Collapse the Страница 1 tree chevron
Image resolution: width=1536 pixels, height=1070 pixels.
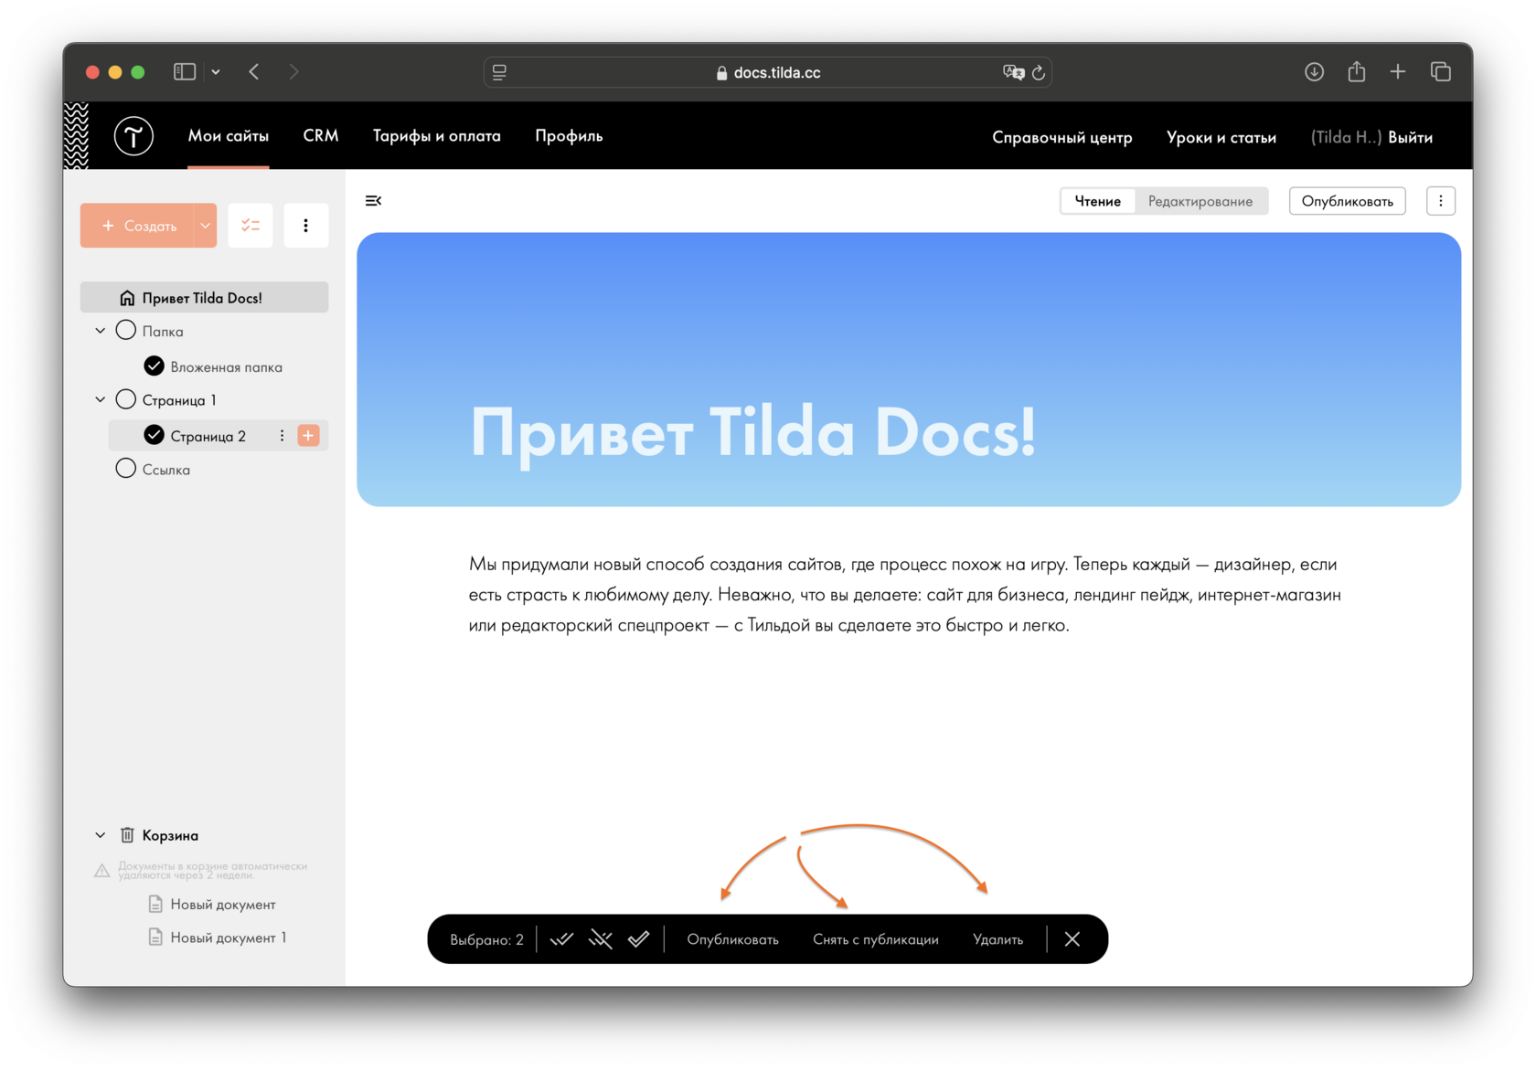[101, 399]
